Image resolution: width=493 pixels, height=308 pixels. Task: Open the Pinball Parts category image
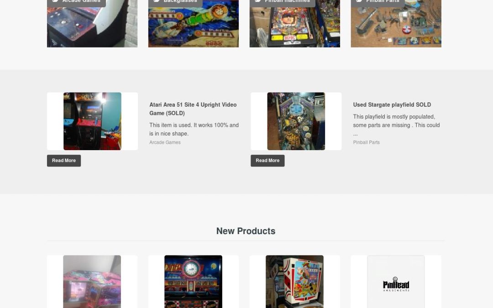tap(396, 24)
